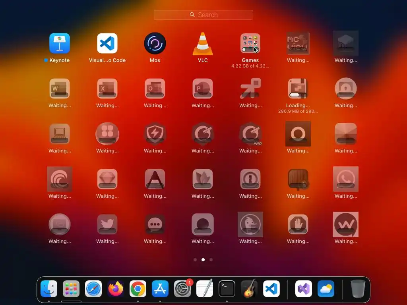The image size is (407, 305).
Task: Open TextEdit from the Dock
Action: pos(205,289)
